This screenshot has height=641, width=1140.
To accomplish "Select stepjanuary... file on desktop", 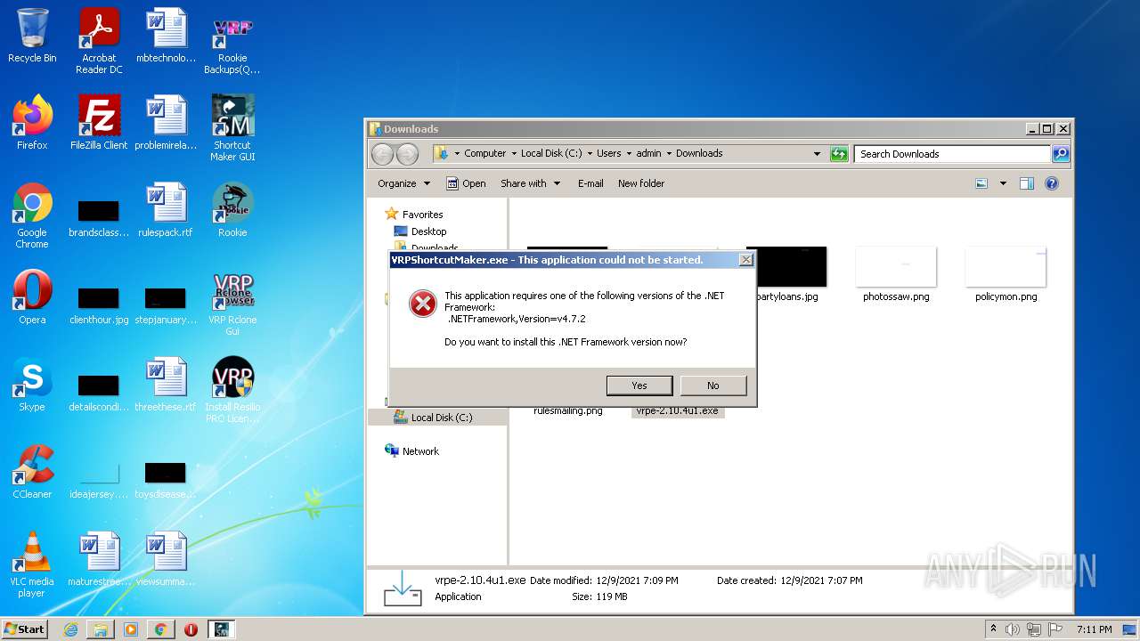I will pos(166,304).
